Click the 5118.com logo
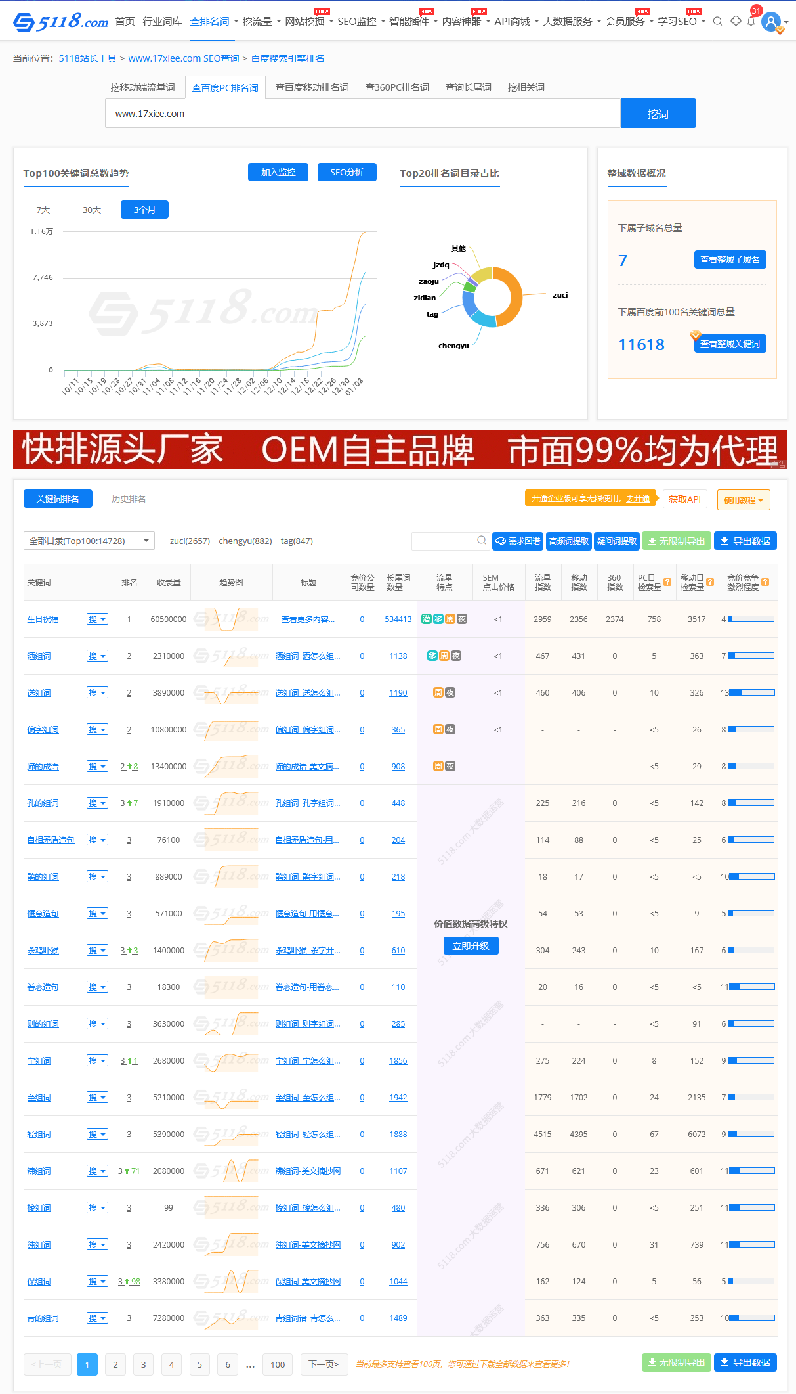 click(60, 22)
